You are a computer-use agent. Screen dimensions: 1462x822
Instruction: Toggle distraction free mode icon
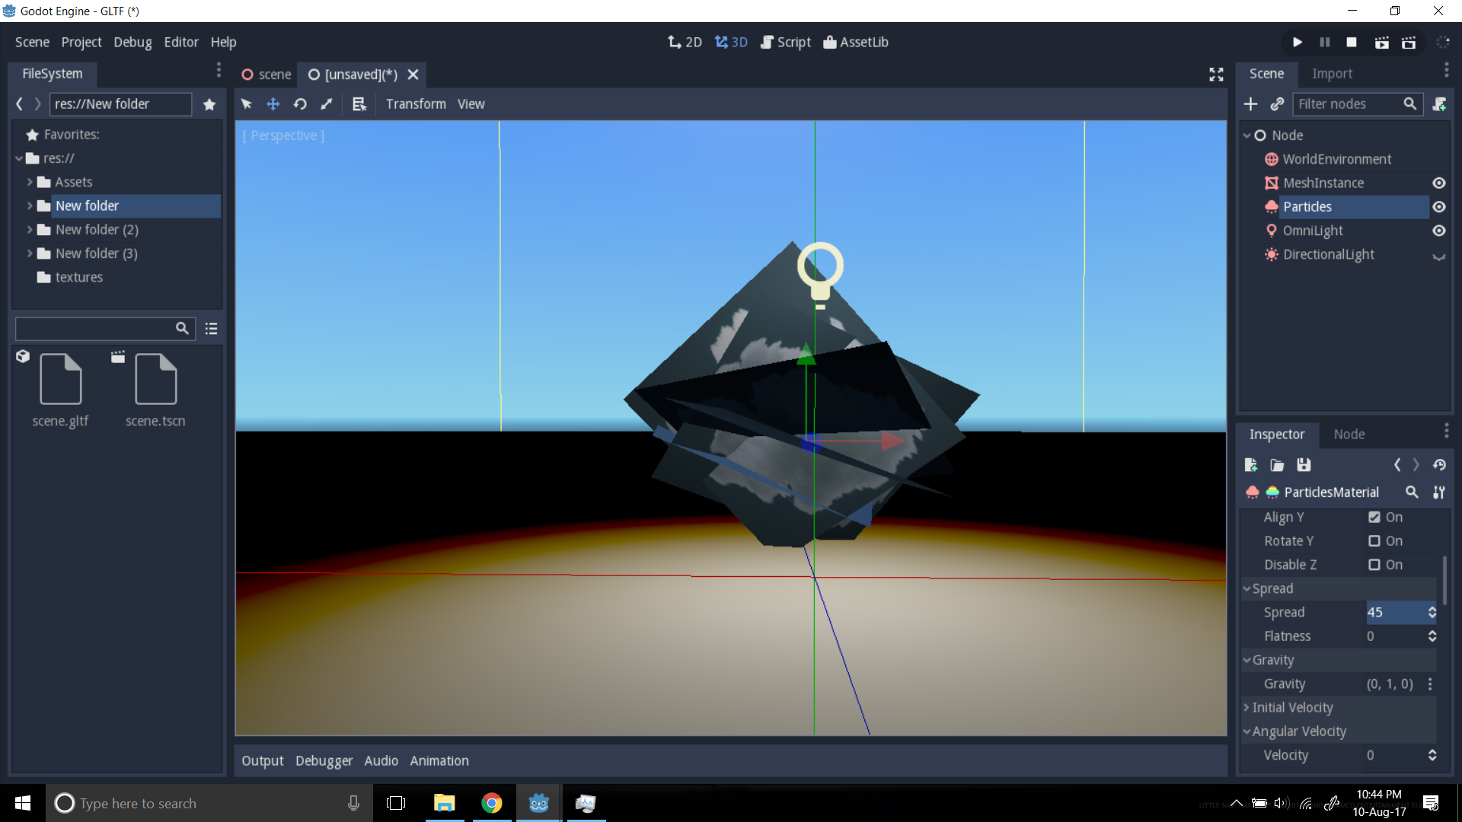[x=1216, y=75]
